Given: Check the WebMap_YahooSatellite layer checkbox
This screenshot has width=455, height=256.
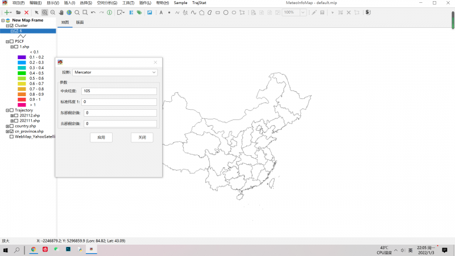Looking at the screenshot, I should pos(11,137).
